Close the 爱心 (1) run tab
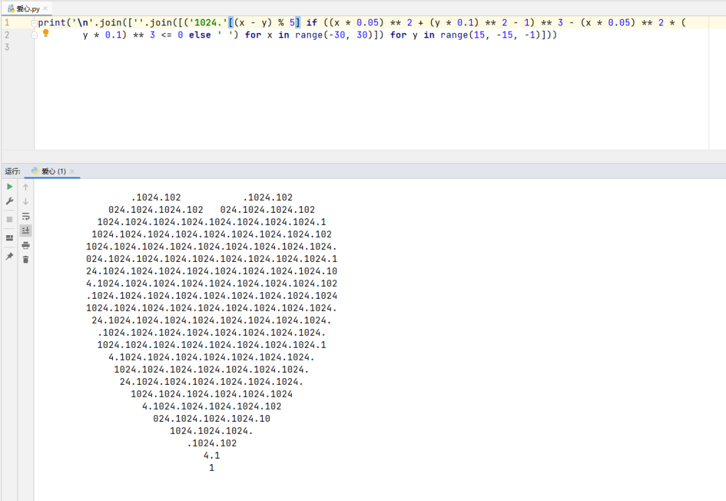Viewport: 726px width, 501px height. click(x=73, y=172)
